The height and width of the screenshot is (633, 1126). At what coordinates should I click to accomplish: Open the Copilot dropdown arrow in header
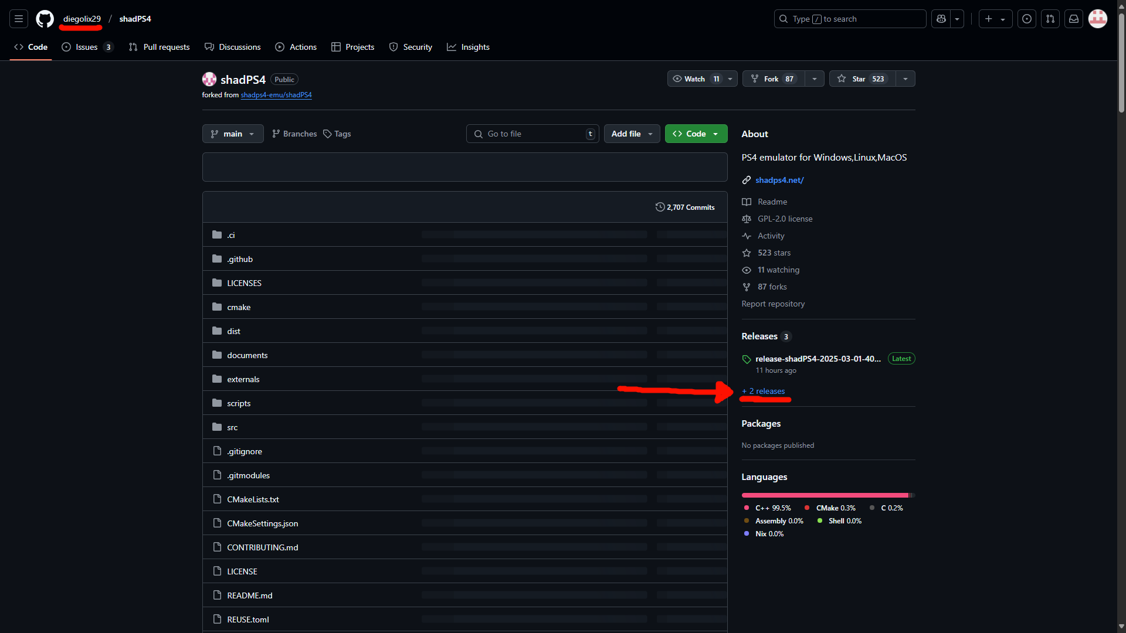coord(957,19)
